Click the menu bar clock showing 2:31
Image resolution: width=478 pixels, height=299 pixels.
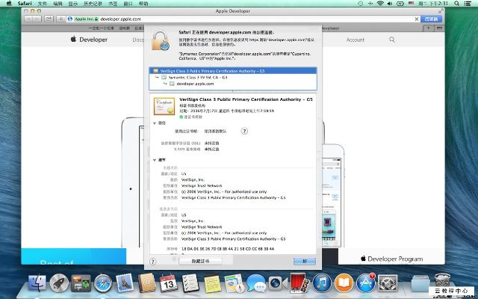433,3
